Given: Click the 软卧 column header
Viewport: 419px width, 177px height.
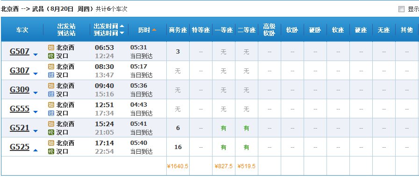Looking at the screenshot, I should point(292,30).
